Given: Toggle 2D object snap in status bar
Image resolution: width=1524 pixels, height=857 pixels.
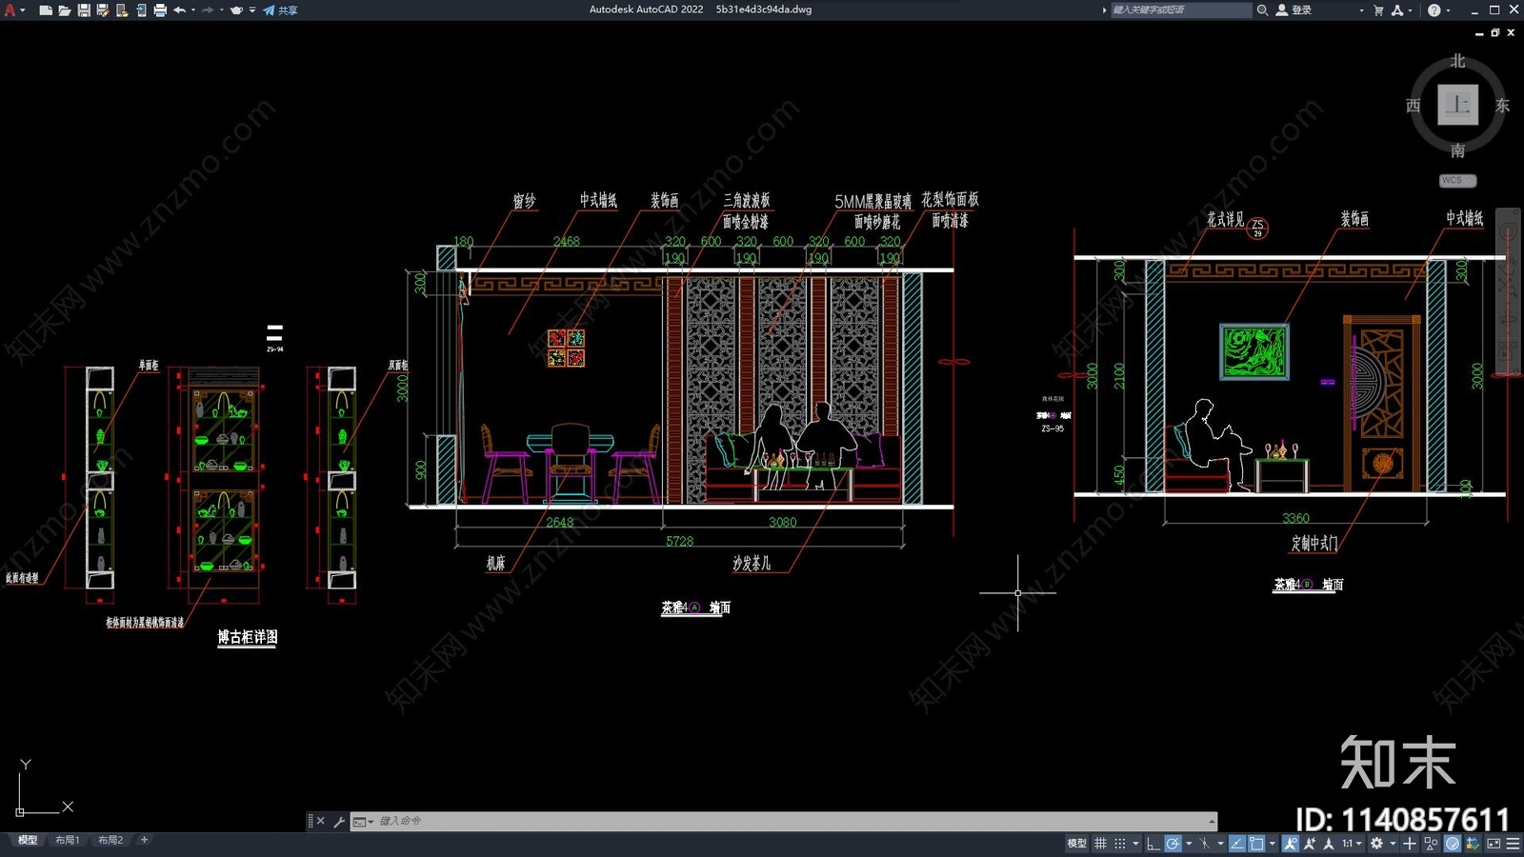Looking at the screenshot, I should (x=1256, y=844).
